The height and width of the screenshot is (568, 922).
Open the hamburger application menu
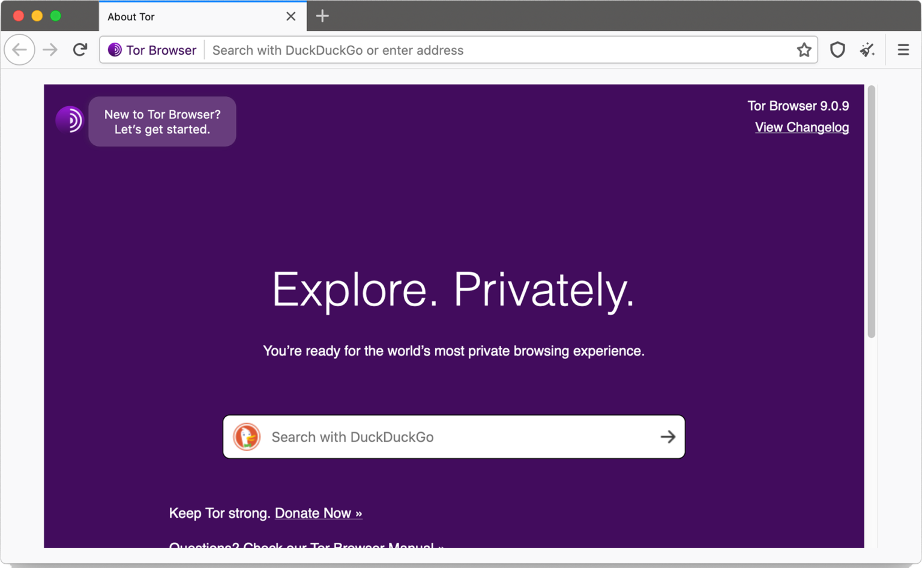903,50
